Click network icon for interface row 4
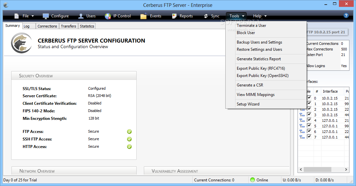This screenshot has height=186, width=356. [x=302, y=121]
